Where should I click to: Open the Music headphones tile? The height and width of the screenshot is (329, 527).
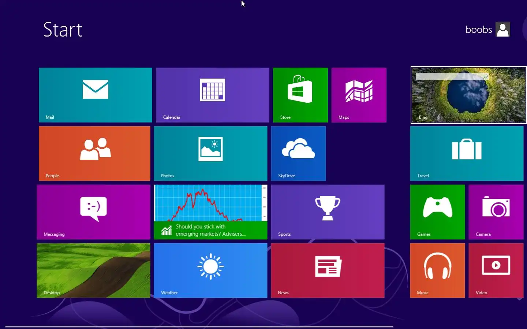click(x=438, y=271)
